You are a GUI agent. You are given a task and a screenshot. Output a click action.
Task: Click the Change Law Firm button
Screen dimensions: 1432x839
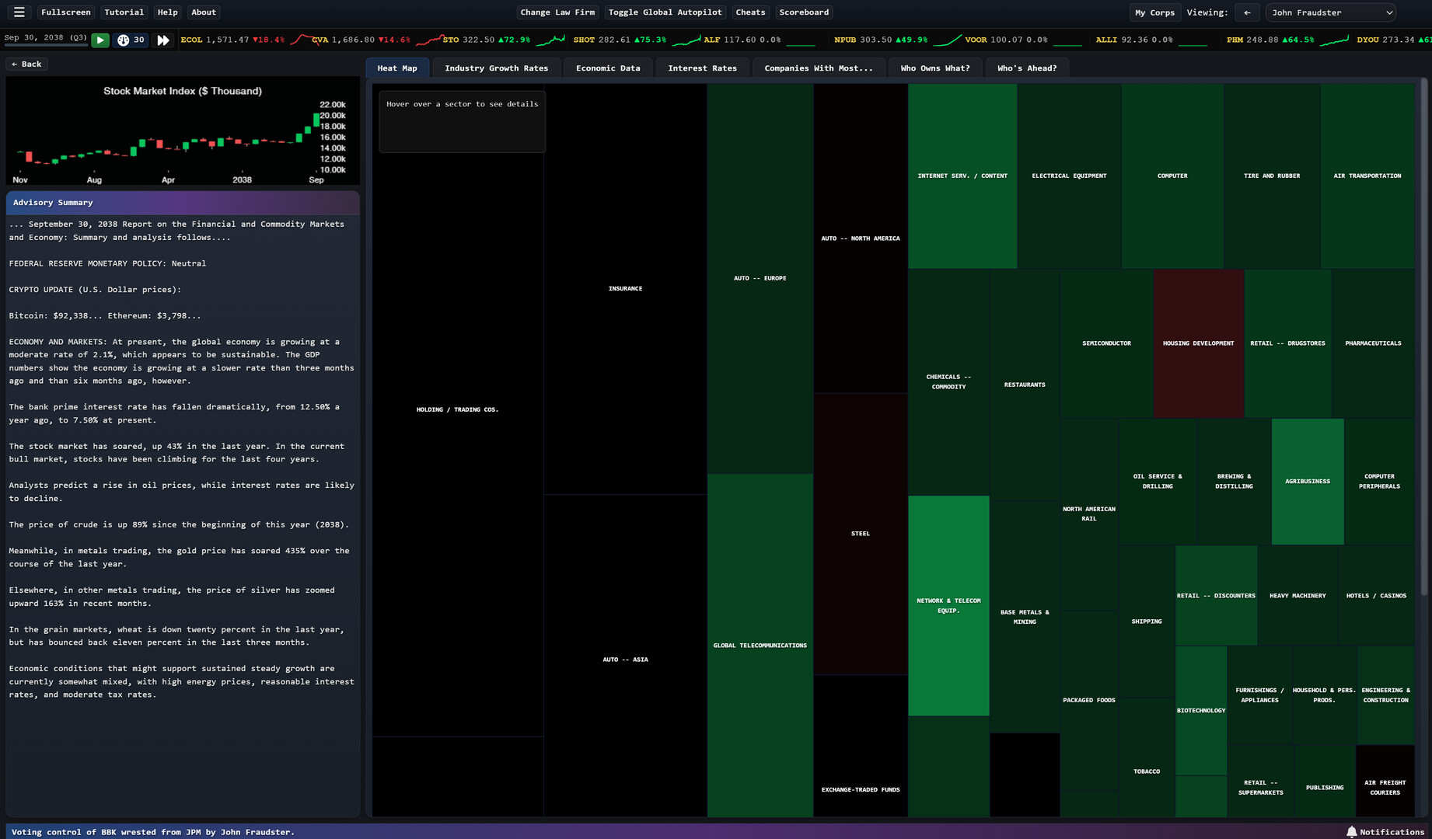point(557,12)
